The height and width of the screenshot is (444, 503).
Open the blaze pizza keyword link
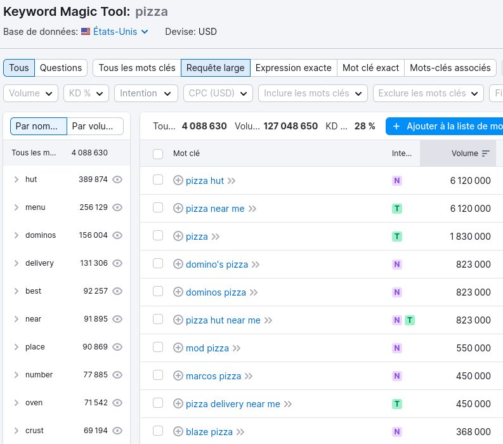click(x=209, y=432)
